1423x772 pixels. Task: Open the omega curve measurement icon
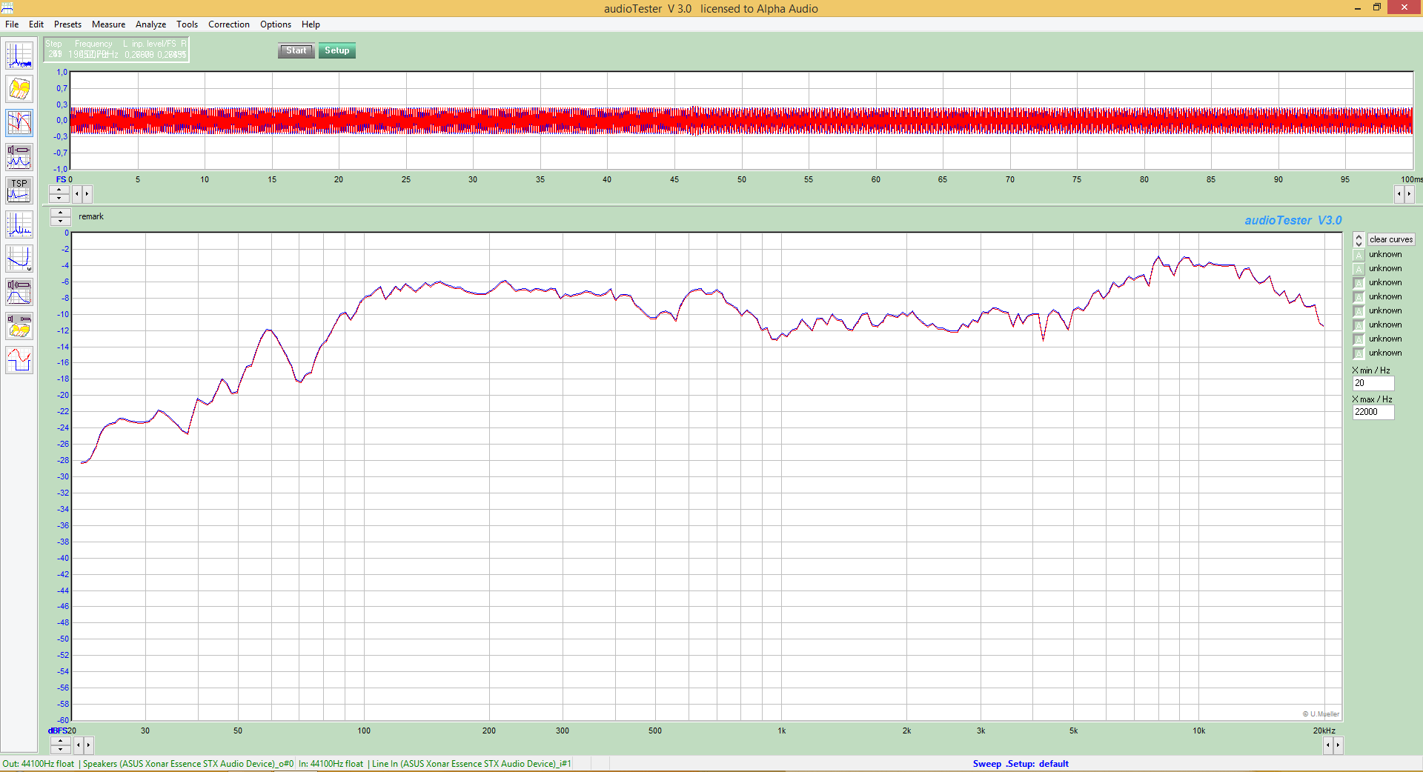pyautogui.click(x=19, y=259)
